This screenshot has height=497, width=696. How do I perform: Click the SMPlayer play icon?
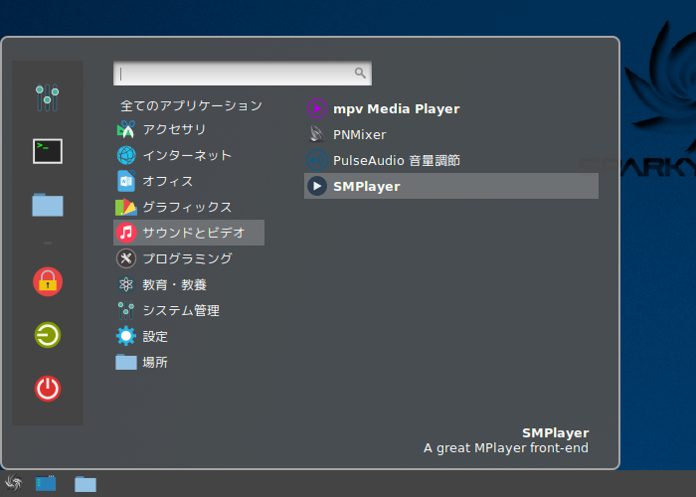(x=317, y=186)
